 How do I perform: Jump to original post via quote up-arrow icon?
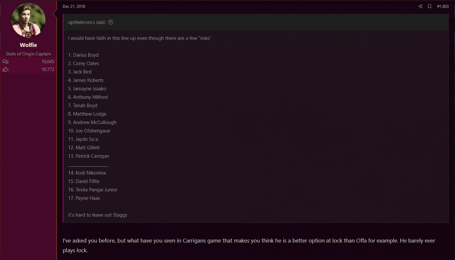(110, 22)
